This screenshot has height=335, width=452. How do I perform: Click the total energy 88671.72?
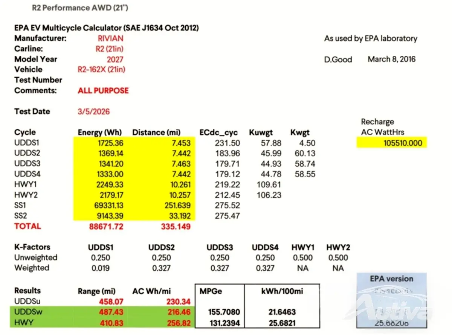pyautogui.click(x=106, y=227)
